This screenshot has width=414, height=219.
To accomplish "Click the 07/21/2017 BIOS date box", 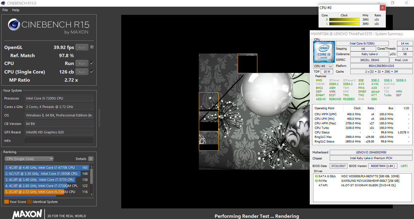I will 338,166.
